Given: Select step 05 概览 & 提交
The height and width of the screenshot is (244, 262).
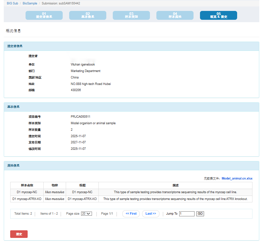Looking at the screenshot, I should 218,15.
